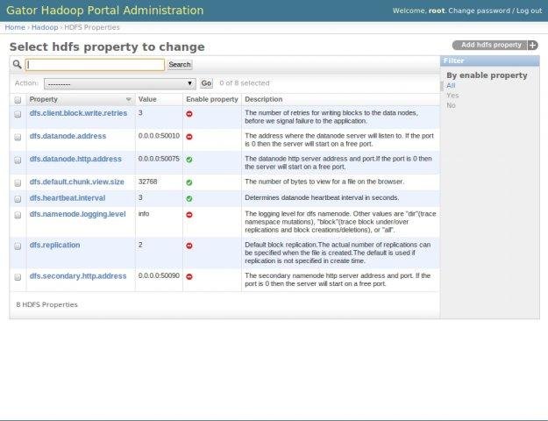Open the dfs.heartbeat.interval property
Screen dimensions: 548x421
68,198
